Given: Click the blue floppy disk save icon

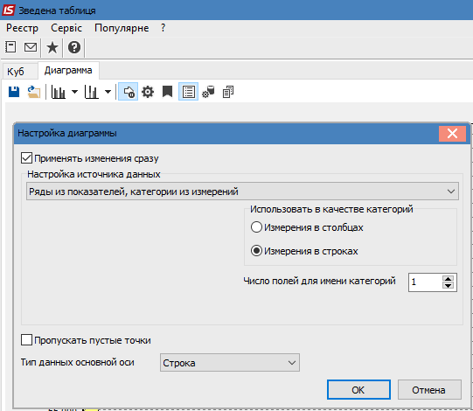Looking at the screenshot, I should (14, 92).
